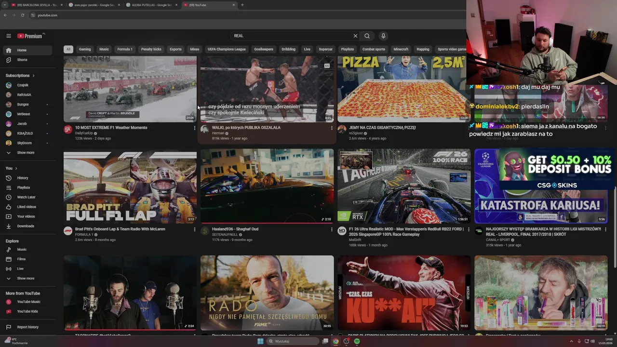The image size is (617, 347).
Task: Open Shorts in the sidebar
Action: pos(27,60)
